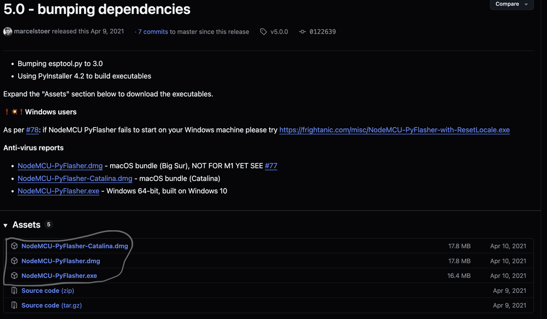Collapse the Assets section triangle
This screenshot has width=547, height=319.
6,225
